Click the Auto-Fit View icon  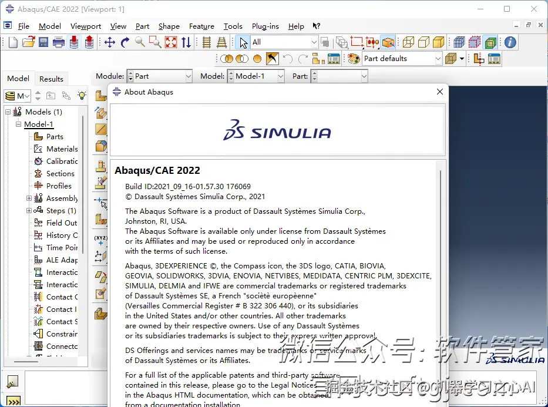click(171, 42)
